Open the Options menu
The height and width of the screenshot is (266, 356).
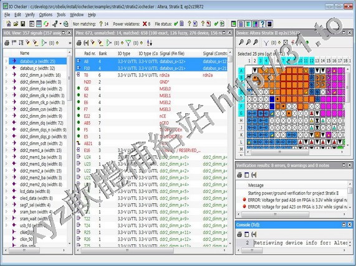pos(46,15)
